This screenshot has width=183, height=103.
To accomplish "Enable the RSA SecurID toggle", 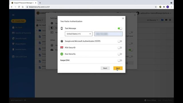I will tap(120, 48).
